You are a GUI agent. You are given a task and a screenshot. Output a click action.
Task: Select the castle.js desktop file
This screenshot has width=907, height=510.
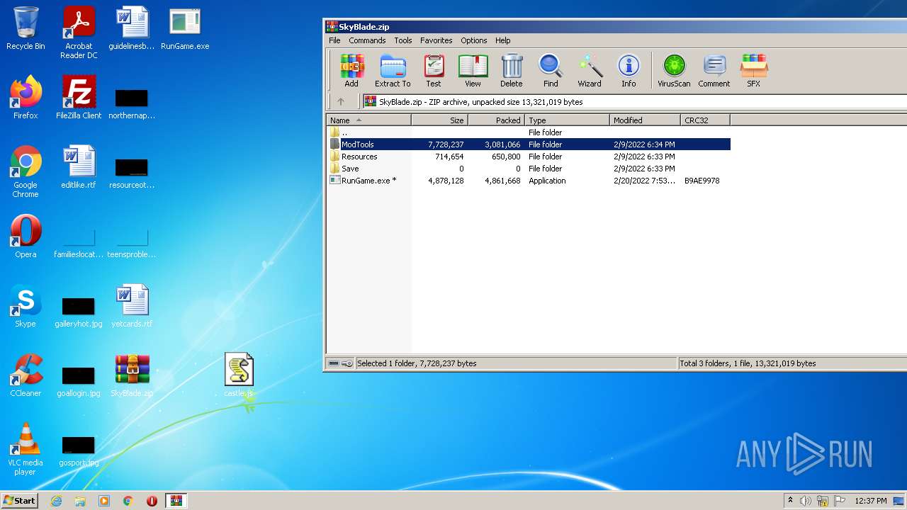tap(239, 375)
